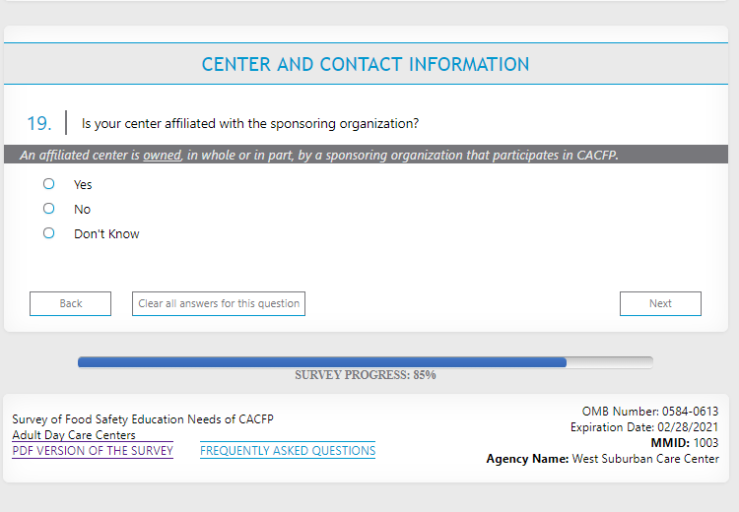Click the Survey of Food Safety Education title
The height and width of the screenshot is (512, 739).
click(x=143, y=419)
